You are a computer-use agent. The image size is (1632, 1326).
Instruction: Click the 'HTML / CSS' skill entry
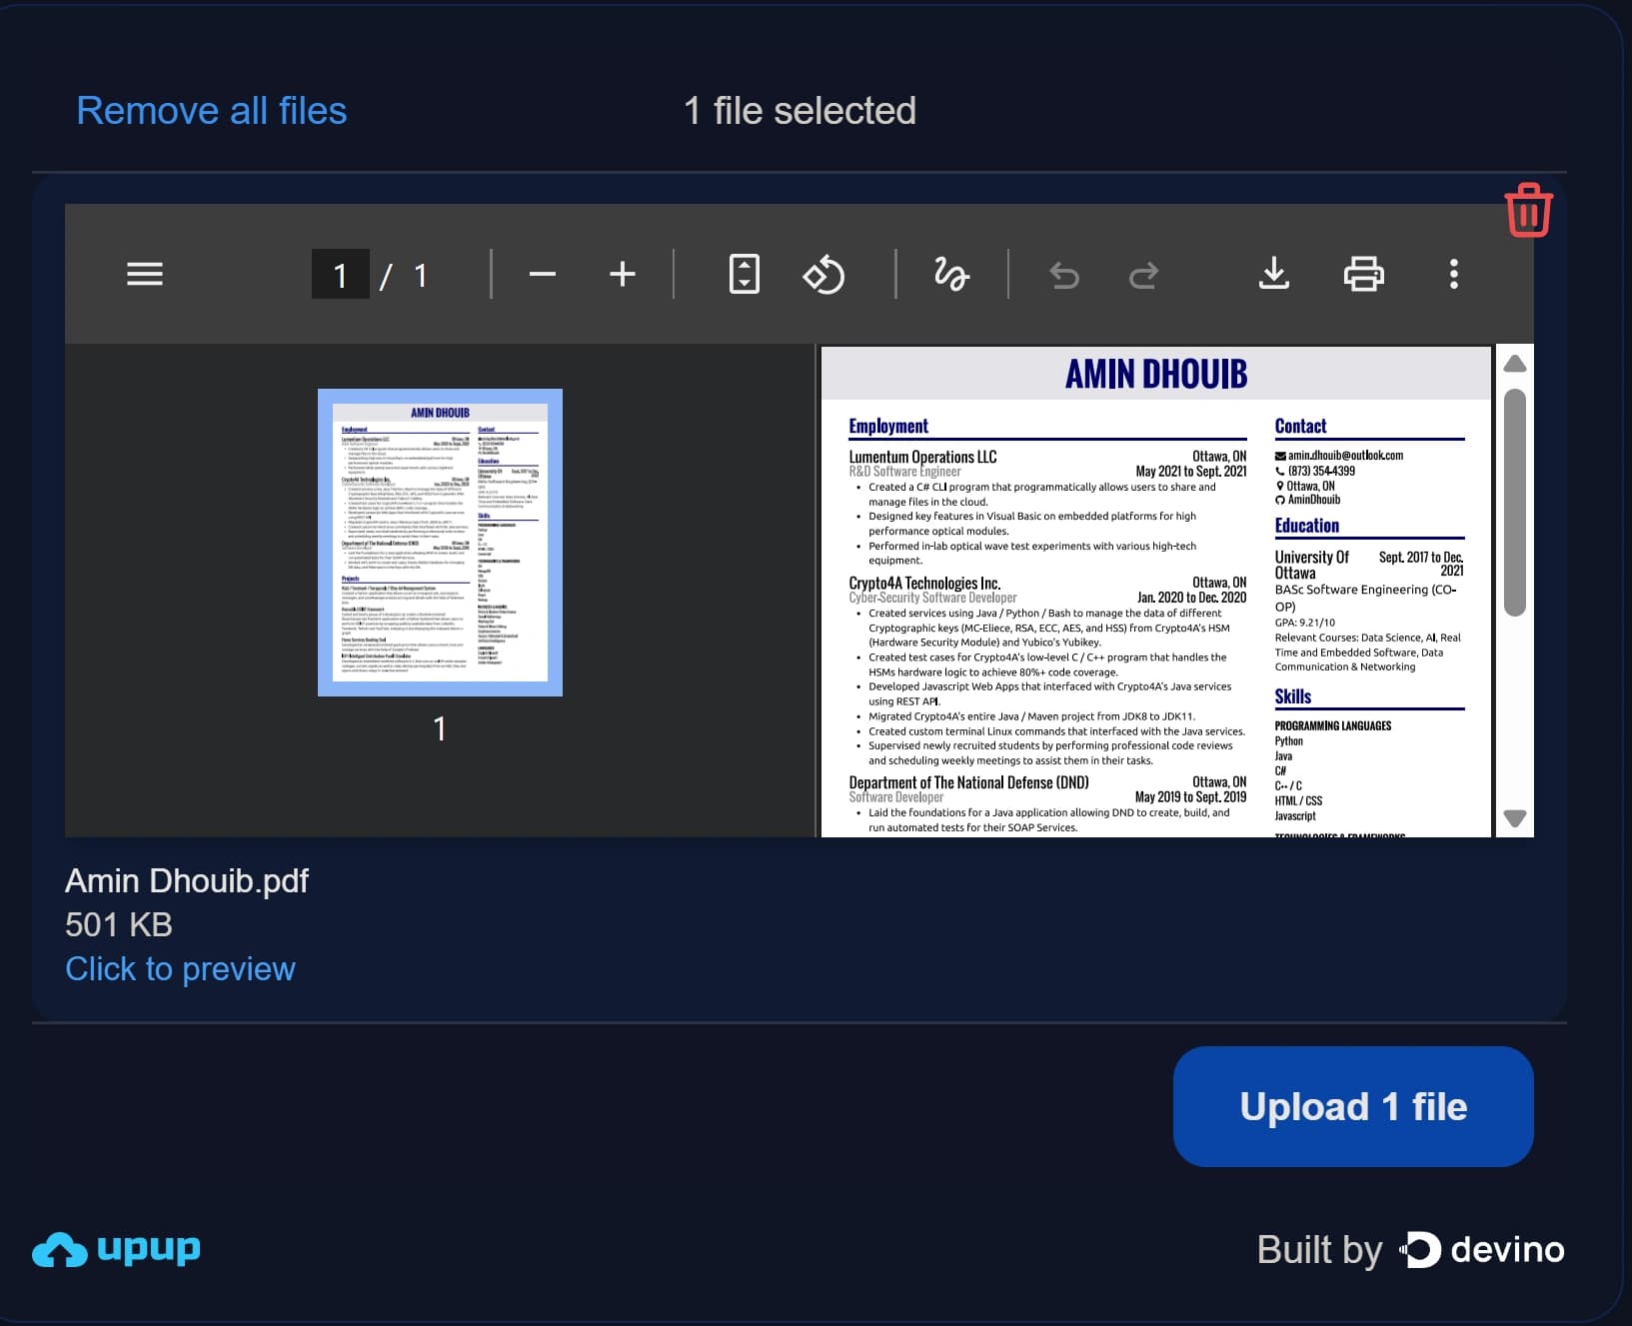click(1298, 801)
